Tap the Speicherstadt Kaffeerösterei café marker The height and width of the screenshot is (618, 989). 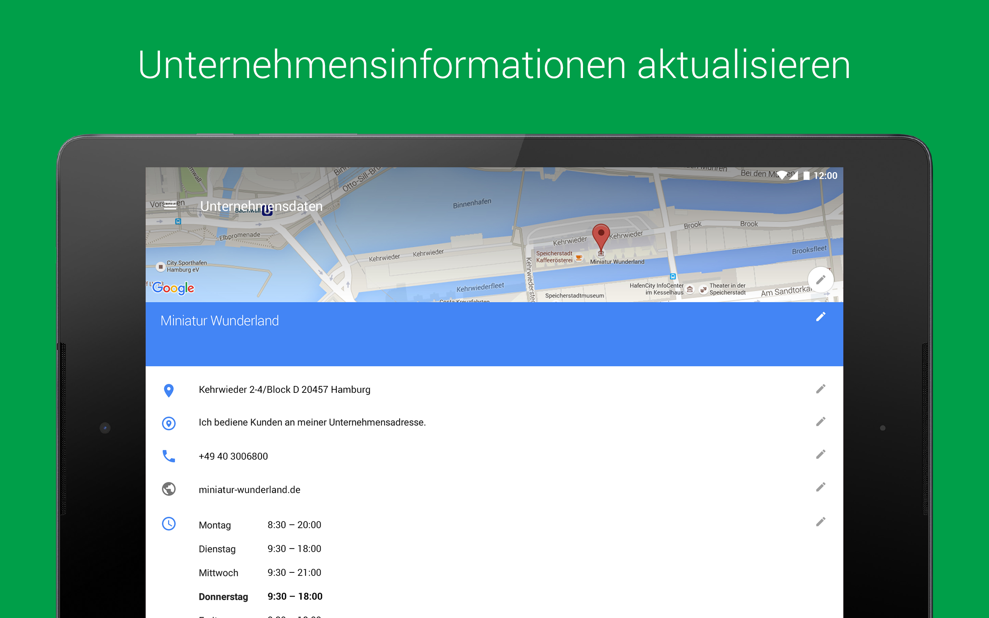pyautogui.click(x=579, y=258)
